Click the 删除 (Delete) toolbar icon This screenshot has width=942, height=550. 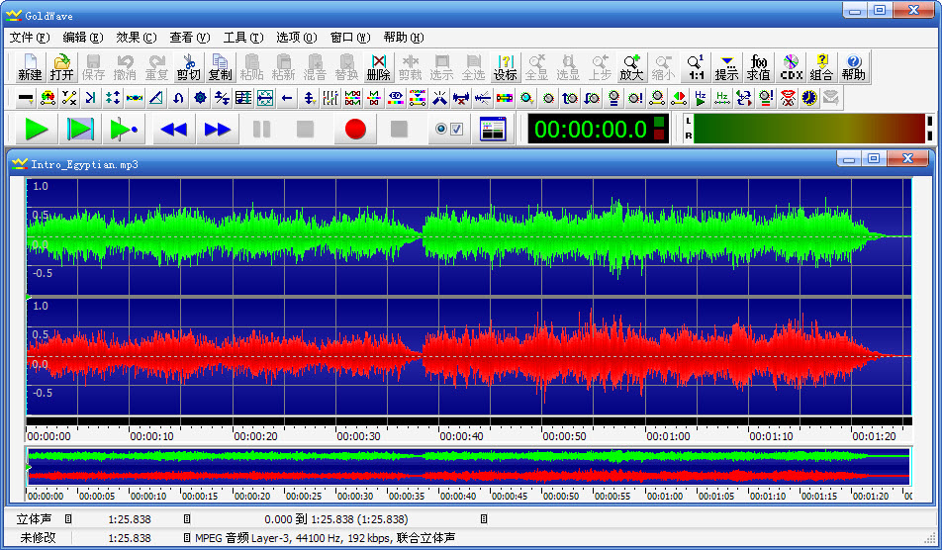point(378,67)
